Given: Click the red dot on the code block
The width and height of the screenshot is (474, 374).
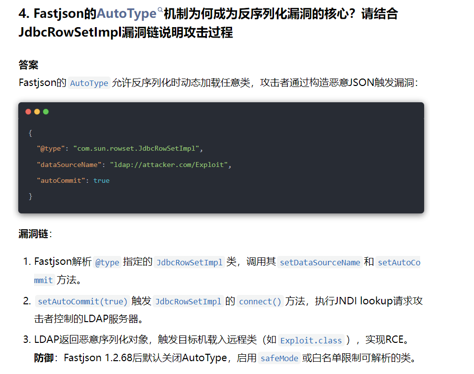Looking at the screenshot, I should tap(29, 112).
